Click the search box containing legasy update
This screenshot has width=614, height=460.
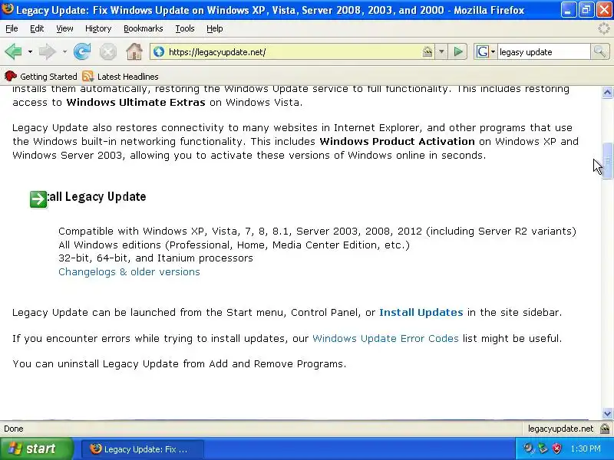tap(543, 52)
